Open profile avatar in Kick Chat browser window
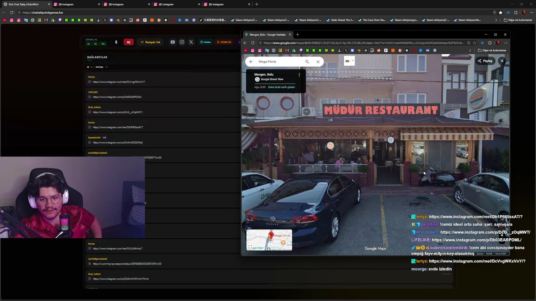The image size is (536, 301). [524, 13]
